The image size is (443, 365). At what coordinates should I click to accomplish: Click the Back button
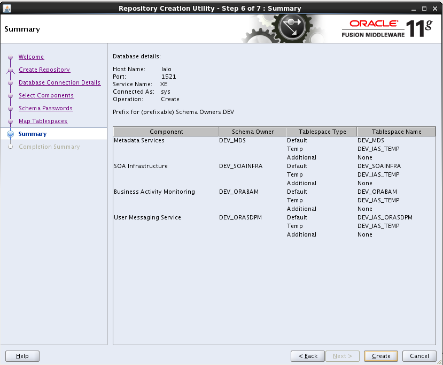click(308, 356)
